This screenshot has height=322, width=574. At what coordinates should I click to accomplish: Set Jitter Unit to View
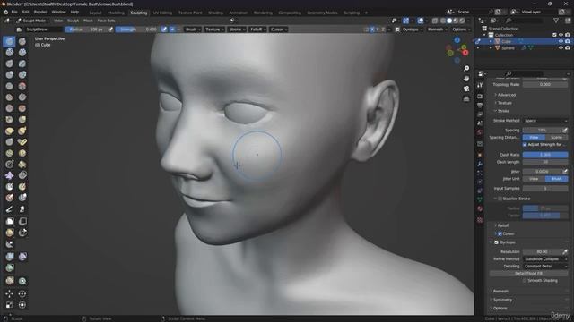click(534, 179)
